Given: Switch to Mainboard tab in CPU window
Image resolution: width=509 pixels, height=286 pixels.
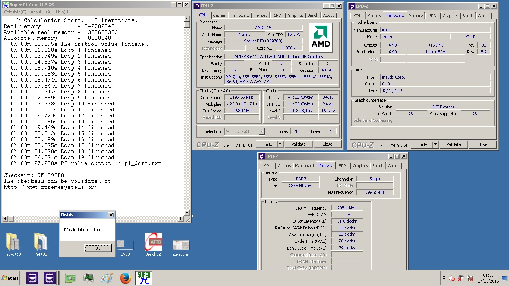Looking at the screenshot, I should [x=240, y=15].
